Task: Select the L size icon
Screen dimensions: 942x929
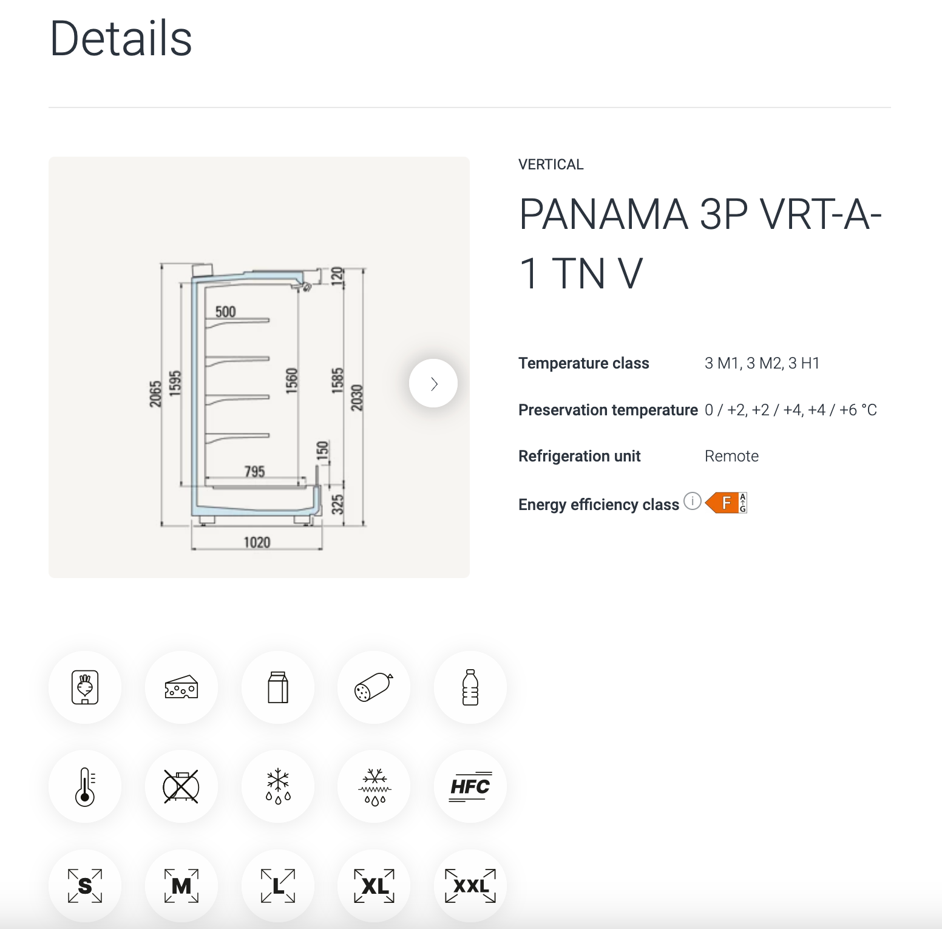Action: tap(278, 886)
